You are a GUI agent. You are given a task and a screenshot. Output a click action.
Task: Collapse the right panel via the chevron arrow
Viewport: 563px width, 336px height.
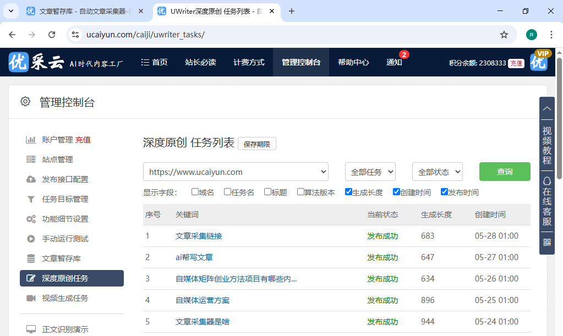coord(546,108)
